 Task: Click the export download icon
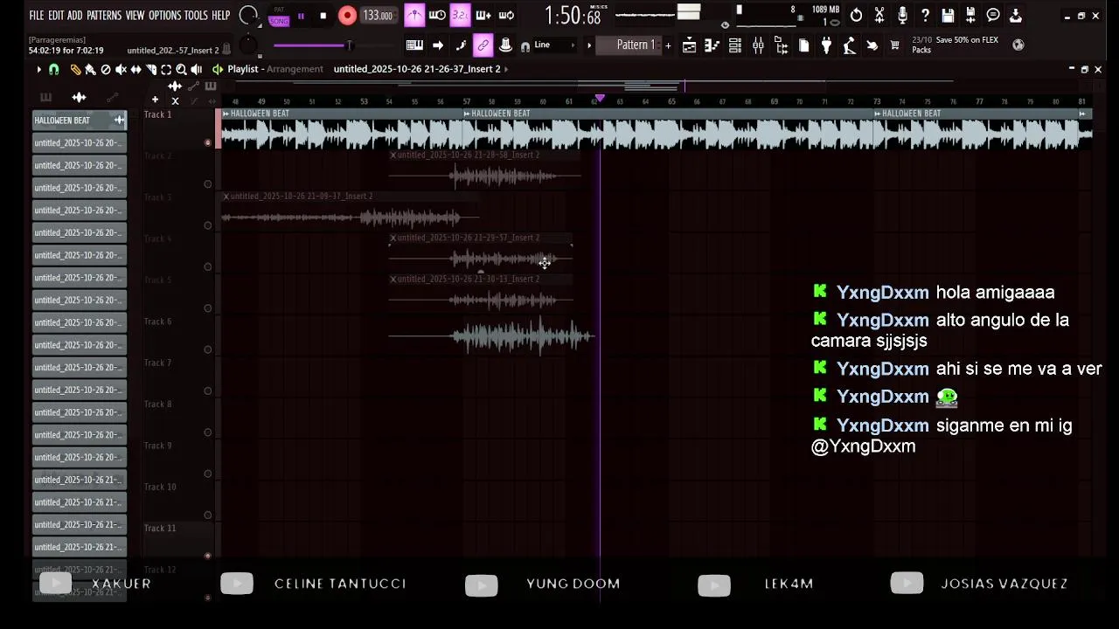pyautogui.click(x=1016, y=16)
